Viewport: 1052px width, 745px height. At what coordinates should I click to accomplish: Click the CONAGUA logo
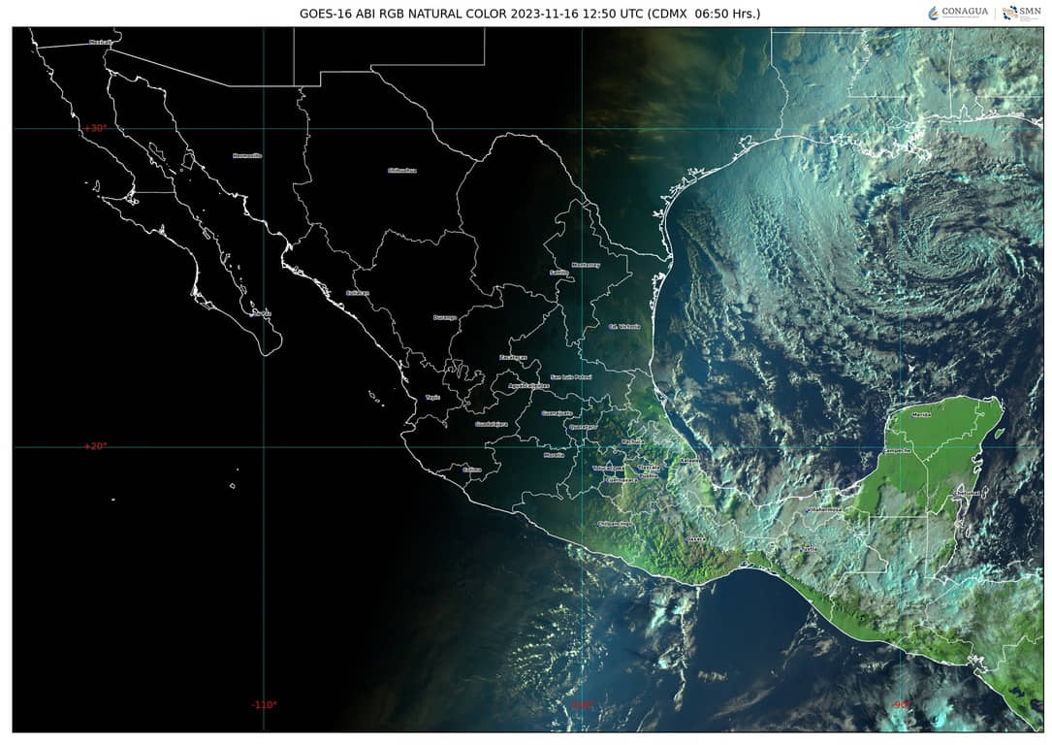tap(958, 13)
